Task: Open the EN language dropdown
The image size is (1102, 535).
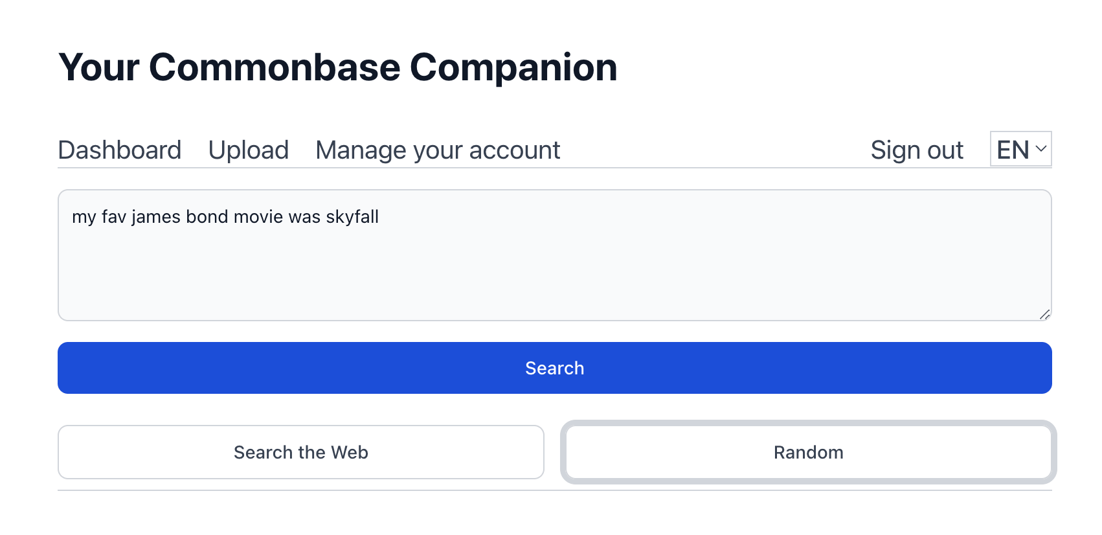Action: pos(1020,150)
